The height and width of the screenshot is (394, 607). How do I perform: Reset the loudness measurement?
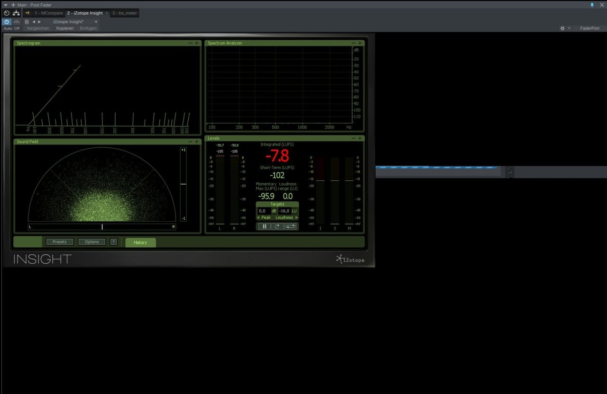(x=277, y=226)
